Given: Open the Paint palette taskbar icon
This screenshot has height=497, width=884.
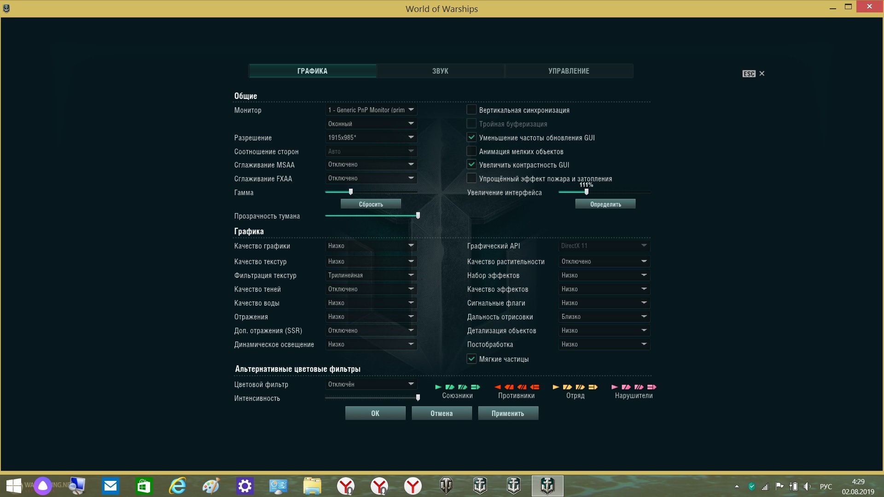Looking at the screenshot, I should click(x=211, y=486).
